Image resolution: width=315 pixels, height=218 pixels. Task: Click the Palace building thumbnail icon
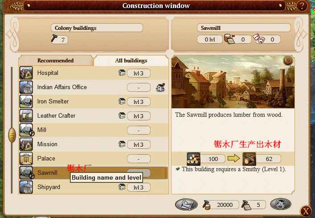pyautogui.click(x=26, y=159)
